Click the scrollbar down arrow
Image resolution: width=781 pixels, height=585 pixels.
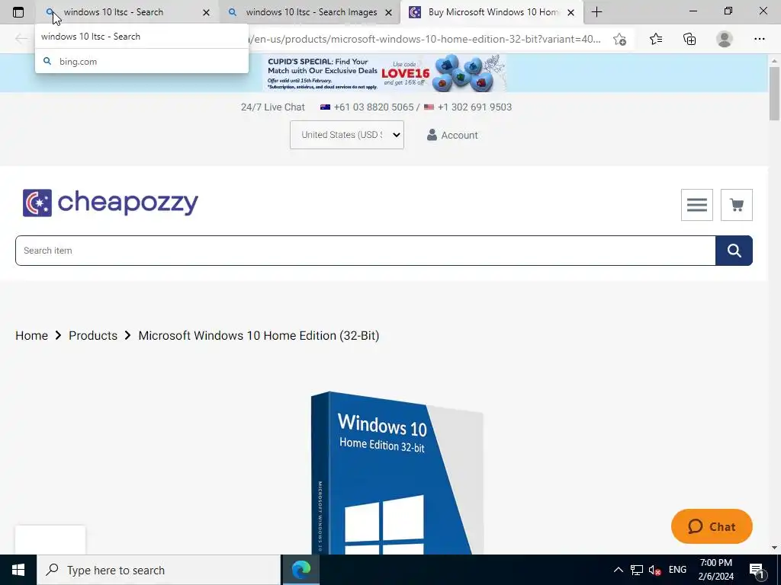coord(774,548)
